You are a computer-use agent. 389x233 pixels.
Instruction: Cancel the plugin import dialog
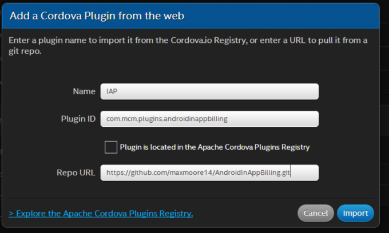coord(316,213)
